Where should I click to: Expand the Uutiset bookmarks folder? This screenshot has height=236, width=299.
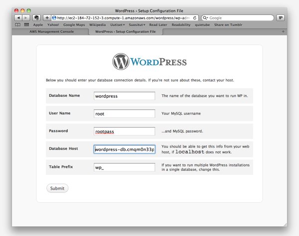118,24
